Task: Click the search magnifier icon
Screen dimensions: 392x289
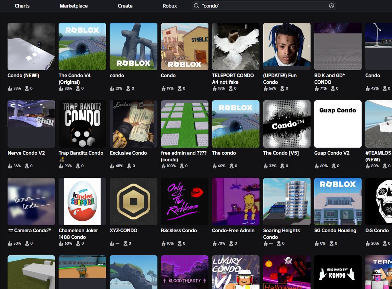Action: (197, 6)
